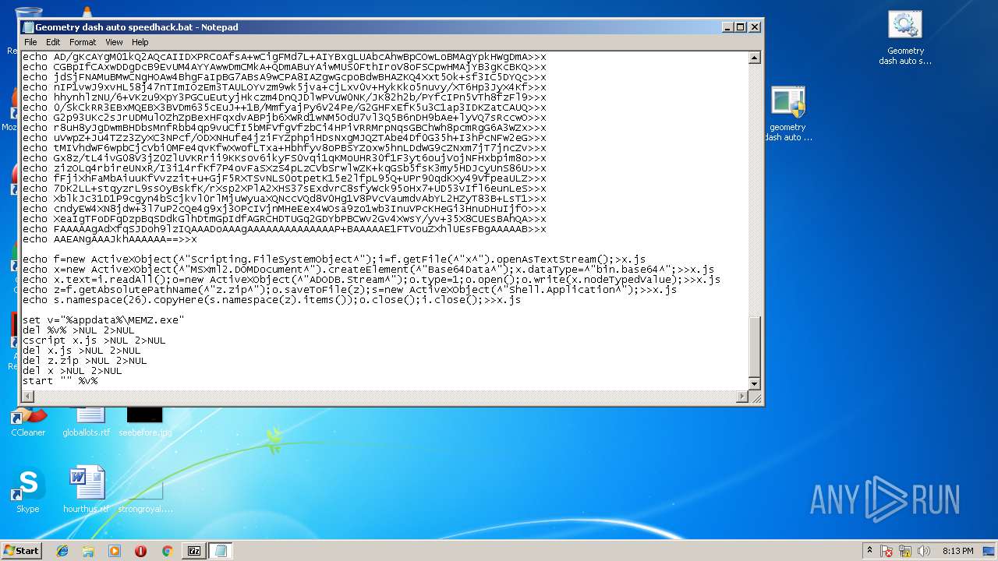998x561 pixels.
Task: Click the 'cscript x.js >NUL 2>NUL' line
Action: click(x=94, y=340)
